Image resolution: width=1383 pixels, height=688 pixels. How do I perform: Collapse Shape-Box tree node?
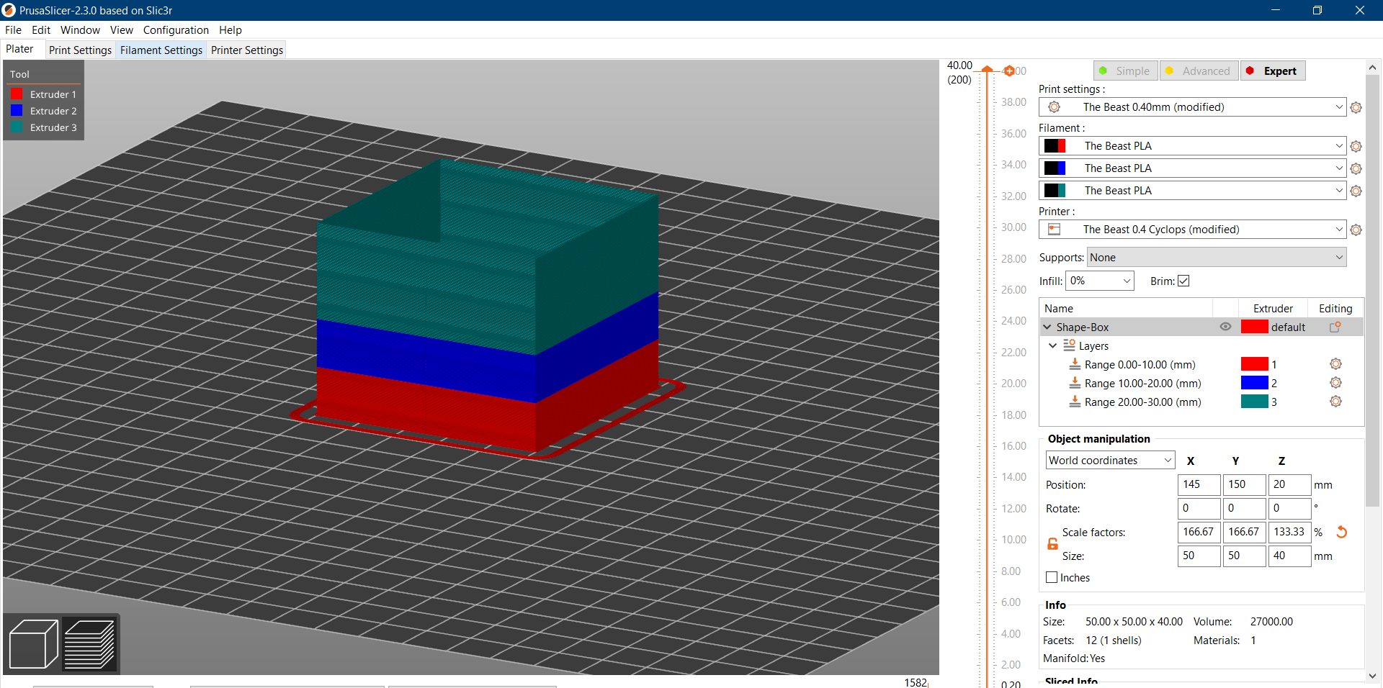1047,327
